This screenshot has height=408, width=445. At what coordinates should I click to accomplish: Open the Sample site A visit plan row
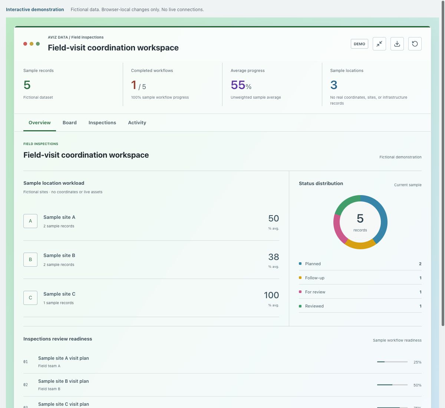coord(222,362)
